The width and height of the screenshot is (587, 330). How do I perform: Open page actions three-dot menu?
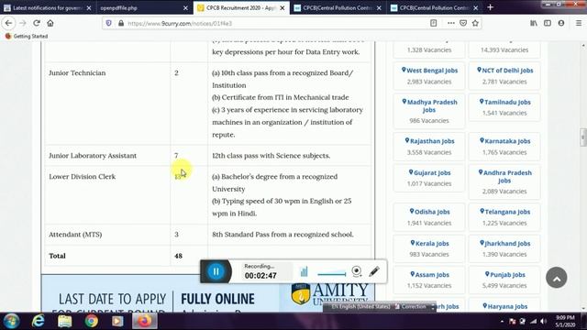(450, 23)
